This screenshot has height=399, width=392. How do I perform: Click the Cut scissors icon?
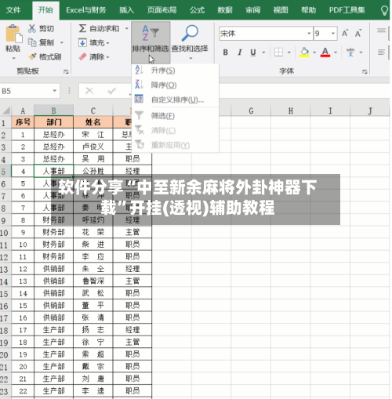click(x=32, y=28)
